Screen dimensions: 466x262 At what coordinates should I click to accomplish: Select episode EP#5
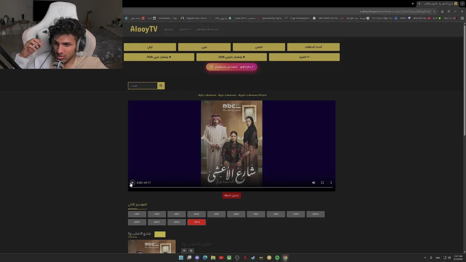(216, 214)
